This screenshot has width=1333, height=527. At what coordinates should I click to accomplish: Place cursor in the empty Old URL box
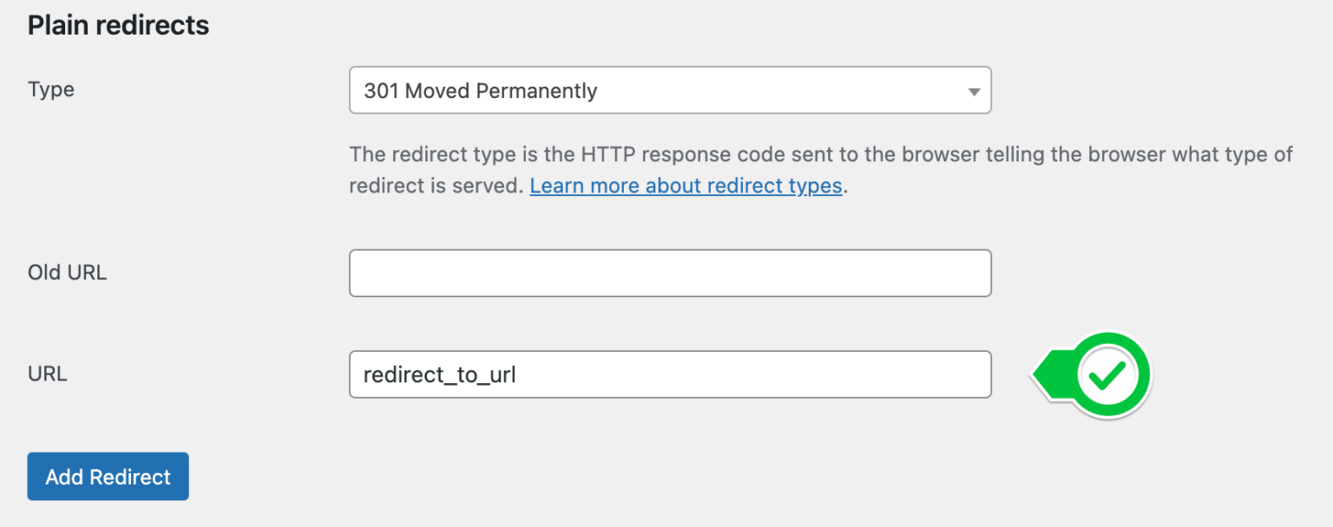pyautogui.click(x=669, y=272)
